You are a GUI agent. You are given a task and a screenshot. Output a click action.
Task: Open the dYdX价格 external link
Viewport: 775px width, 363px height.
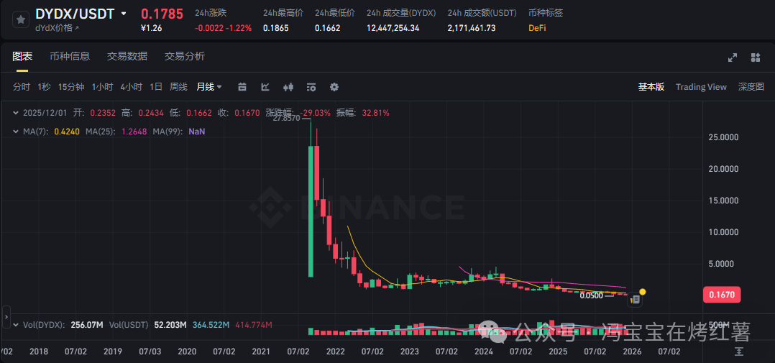click(57, 28)
